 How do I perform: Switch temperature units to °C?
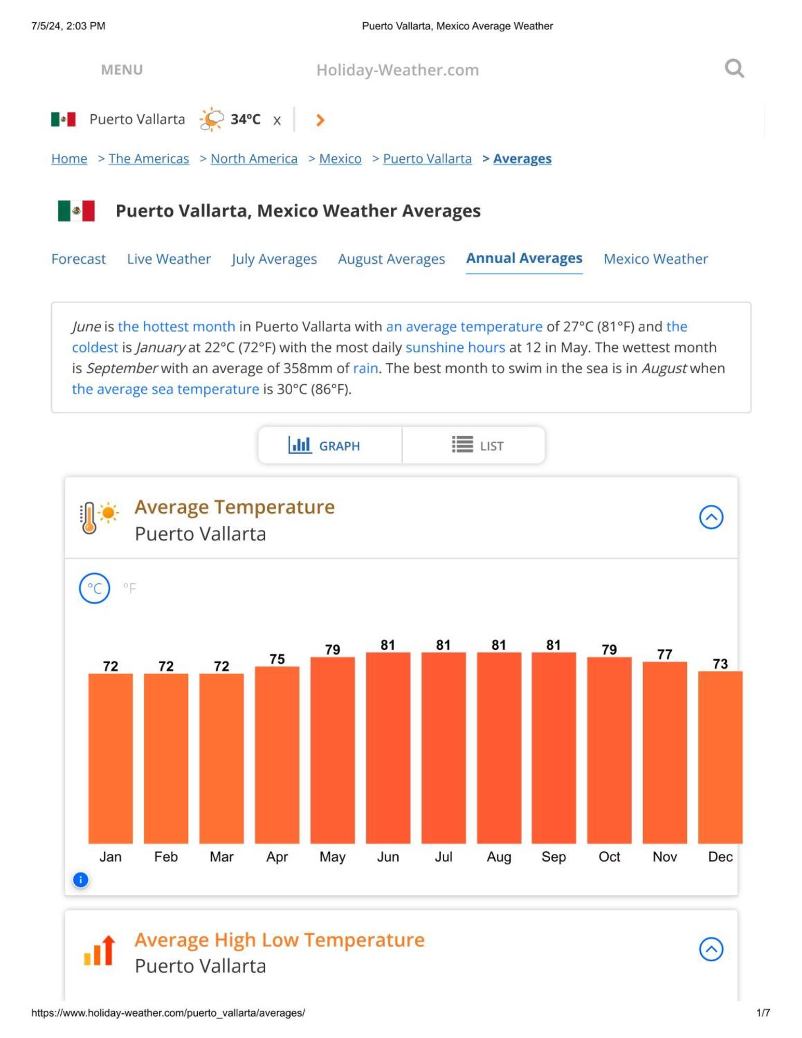pyautogui.click(x=94, y=588)
